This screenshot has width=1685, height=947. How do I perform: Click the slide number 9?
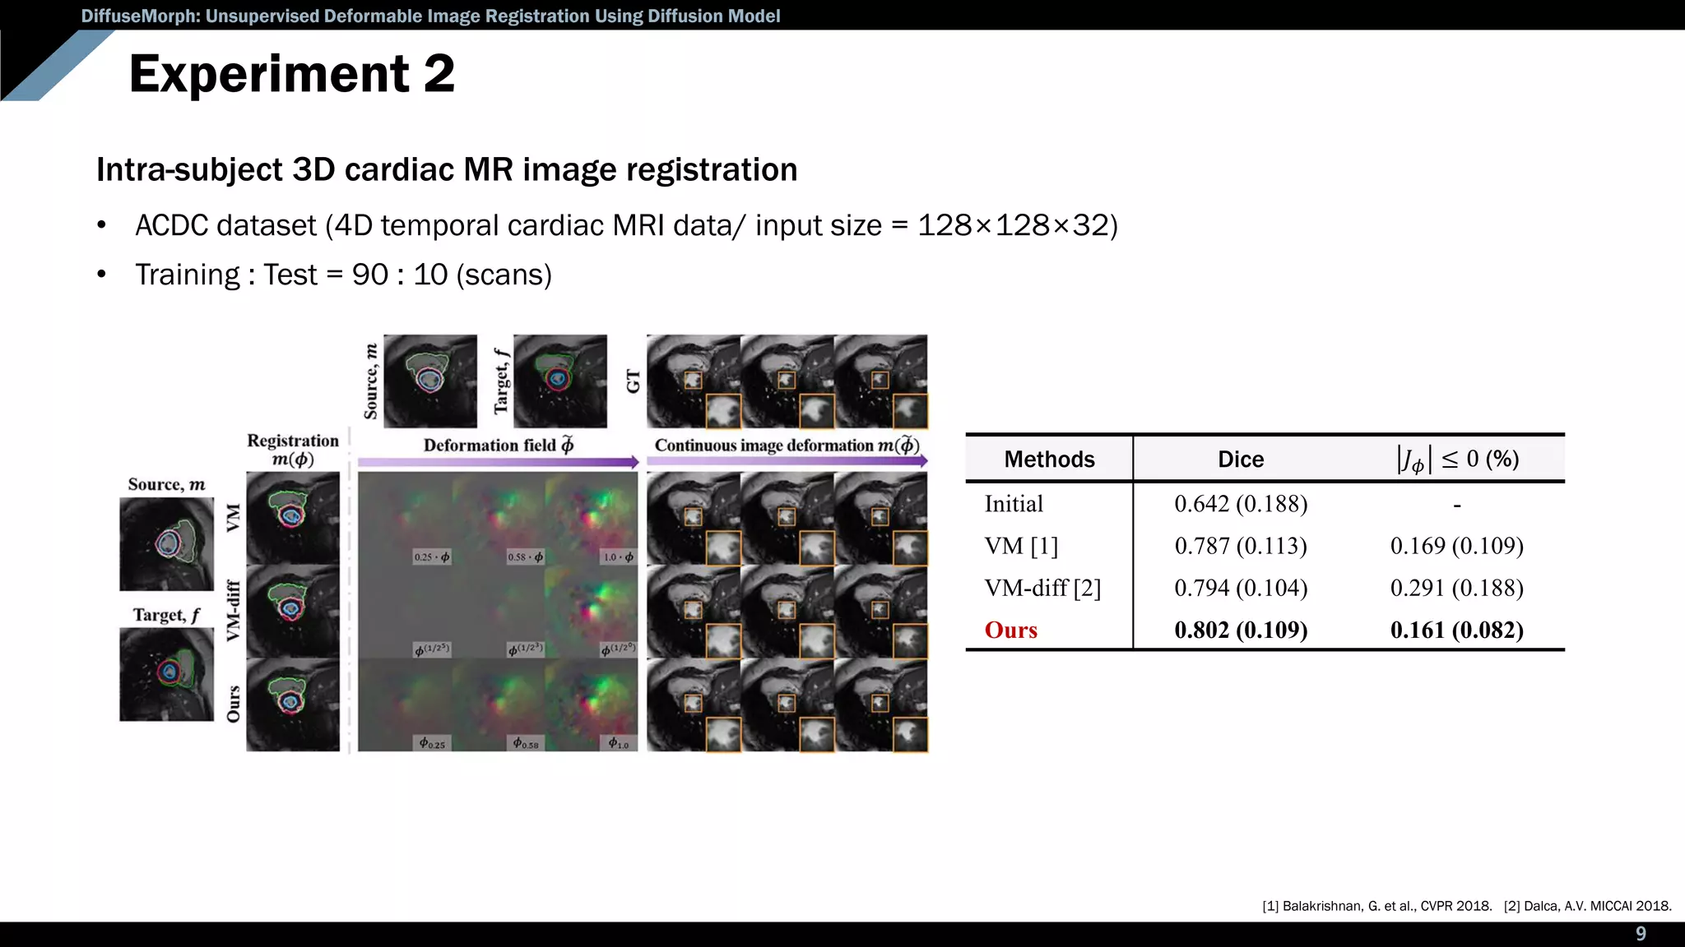pos(1641,934)
